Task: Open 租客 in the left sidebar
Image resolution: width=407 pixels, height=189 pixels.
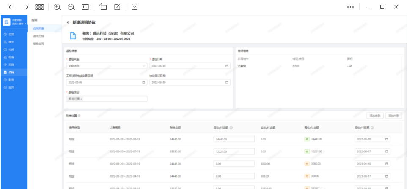Action: tap(11, 57)
